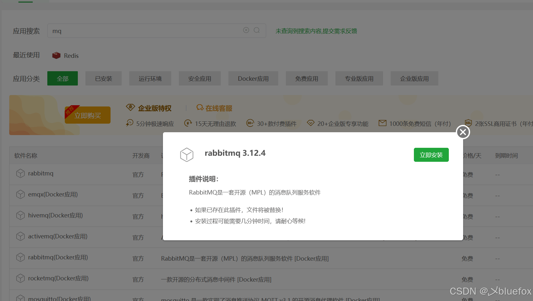
Task: Click the cube icon beside hivemq(Docker应用)
Action: click(x=20, y=215)
